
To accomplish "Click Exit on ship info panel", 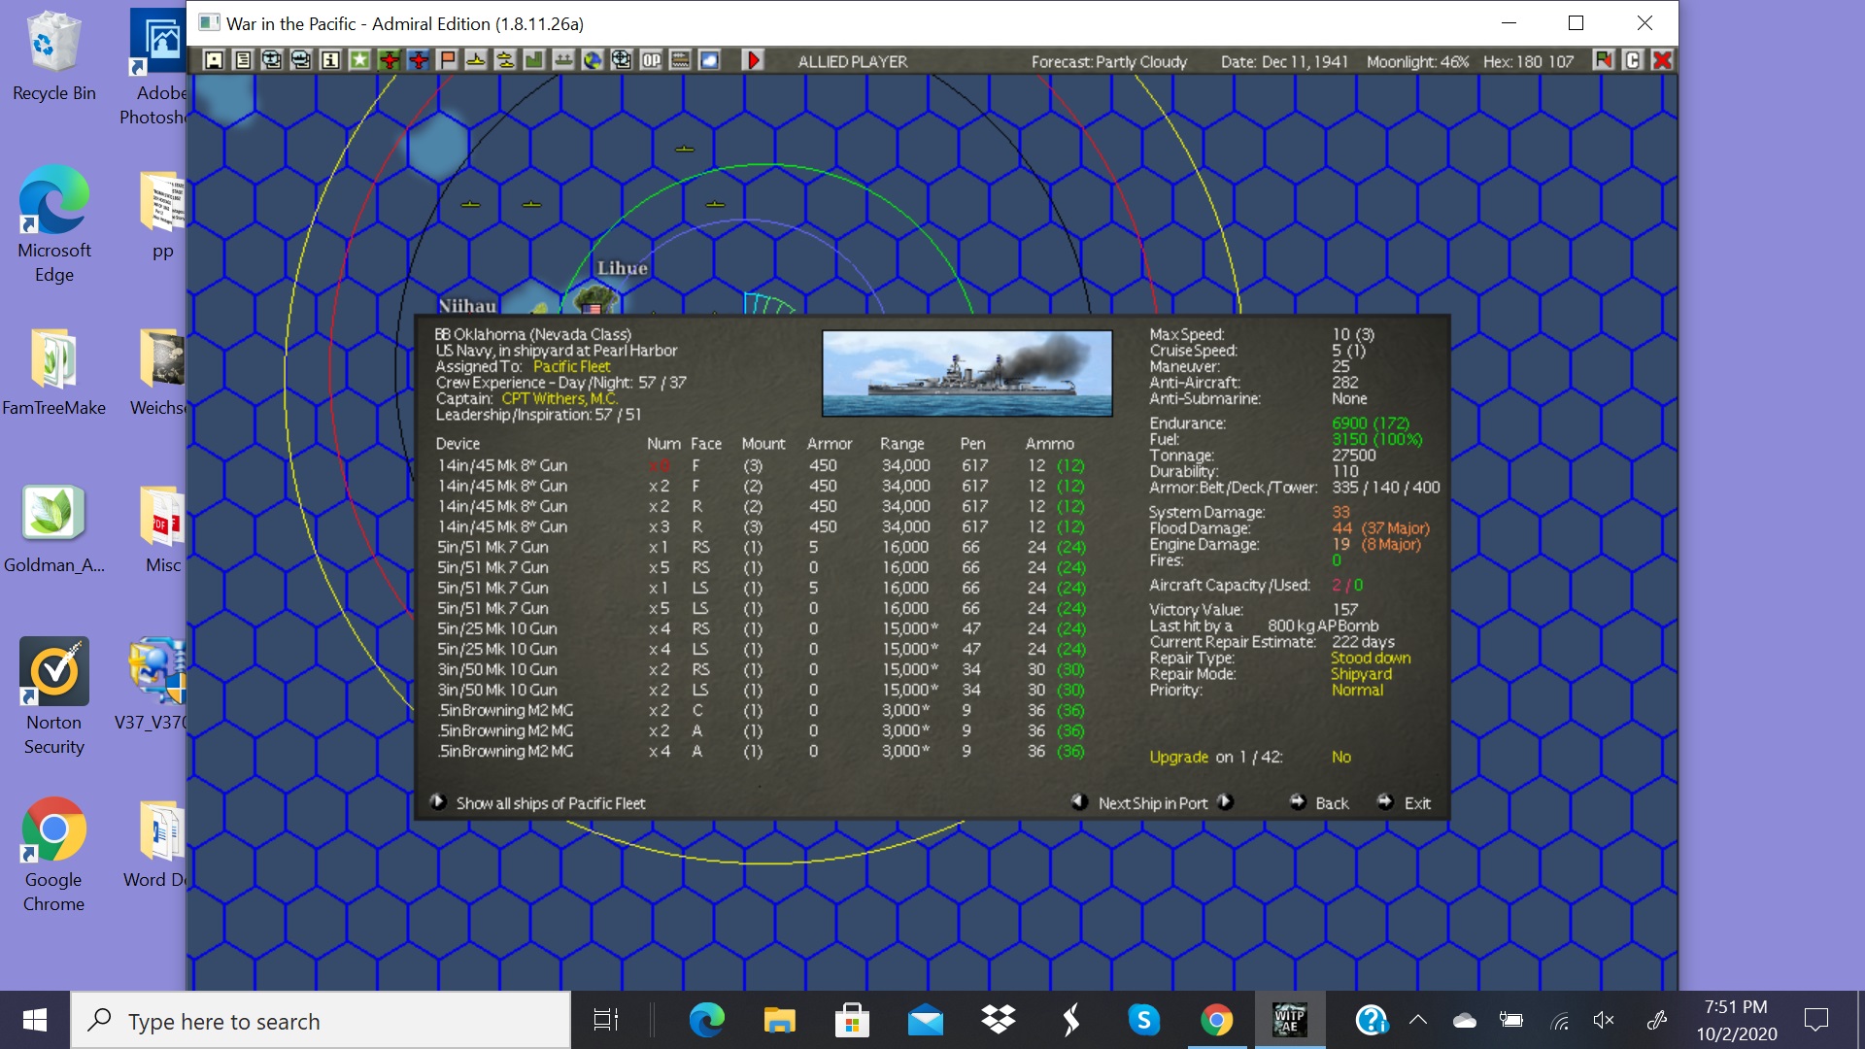I will [x=1416, y=803].
